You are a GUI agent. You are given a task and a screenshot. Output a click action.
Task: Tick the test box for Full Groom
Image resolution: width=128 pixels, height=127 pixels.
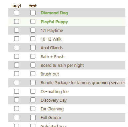(x=33, y=117)
